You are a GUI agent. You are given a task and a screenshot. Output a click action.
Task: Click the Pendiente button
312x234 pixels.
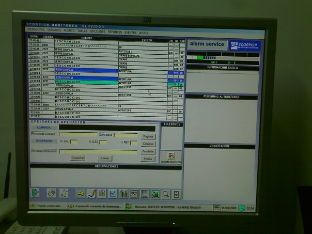tap(148, 151)
